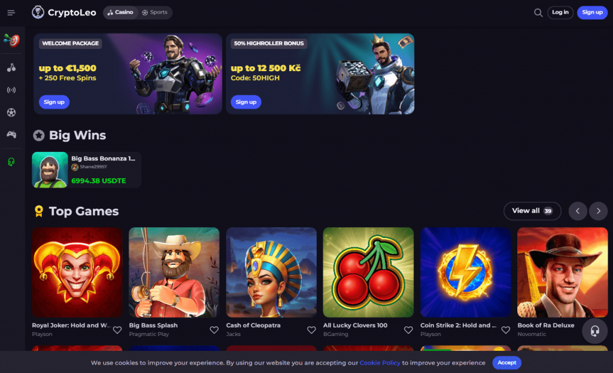The image size is (613, 373).
Task: Switch to the Sports tab
Action: pyautogui.click(x=155, y=13)
